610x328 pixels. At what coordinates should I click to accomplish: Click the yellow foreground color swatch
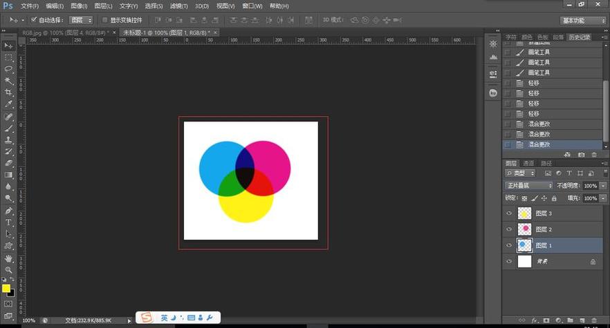pos(6,288)
